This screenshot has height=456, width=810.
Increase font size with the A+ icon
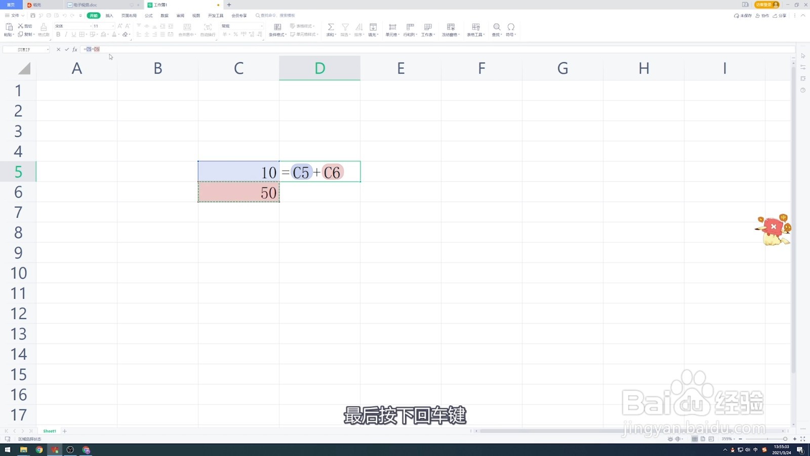120,26
